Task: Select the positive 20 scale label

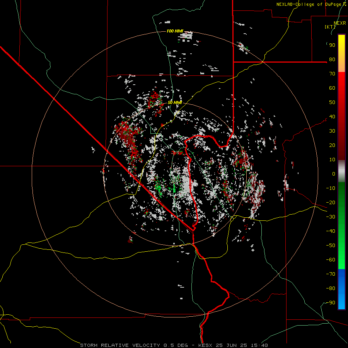Action: 332,145
